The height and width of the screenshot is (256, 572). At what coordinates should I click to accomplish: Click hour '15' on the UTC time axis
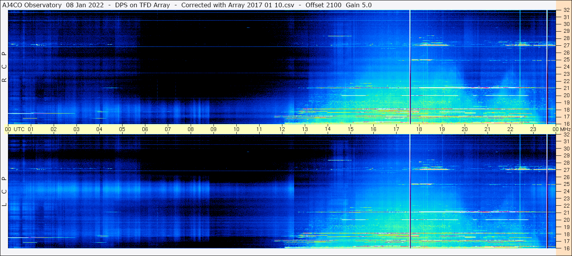pyautogui.click(x=351, y=129)
